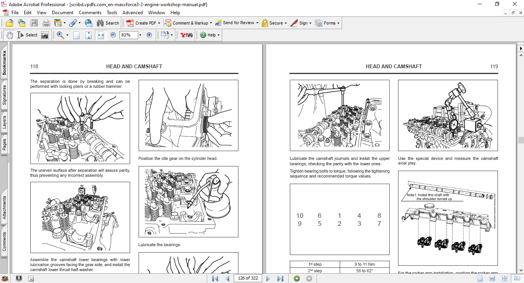Open the zoom percentage dropdown arrow
This screenshot has height=283, width=524.
click(140, 35)
